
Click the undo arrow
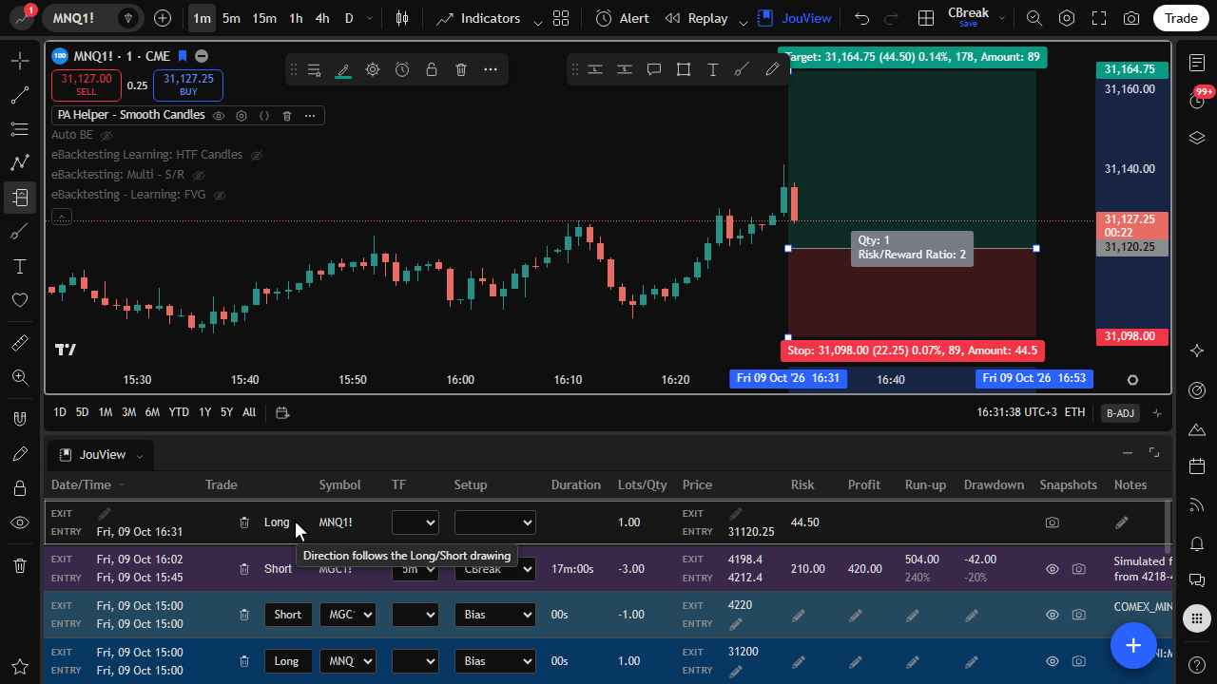click(861, 18)
